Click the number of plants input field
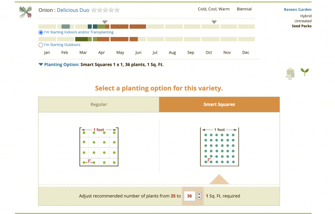The height and width of the screenshot is (214, 335). point(190,196)
